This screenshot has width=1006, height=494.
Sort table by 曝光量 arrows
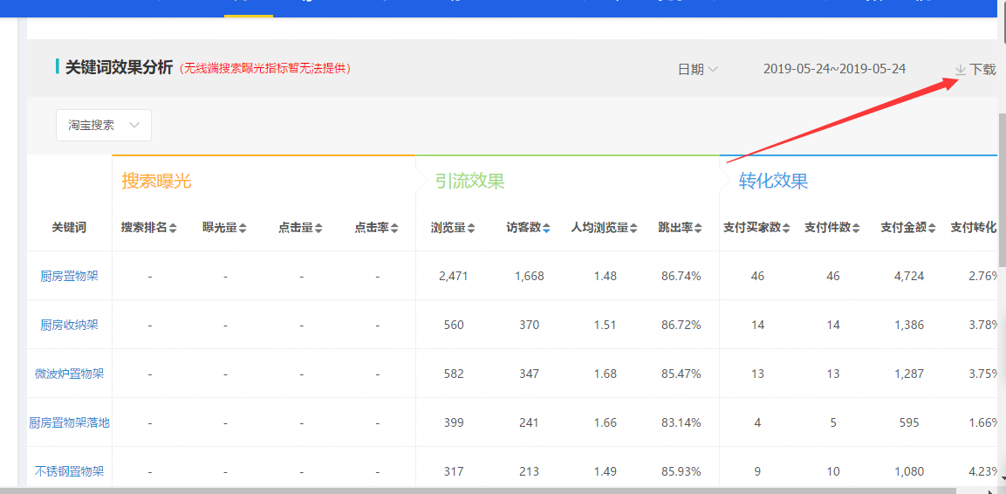click(243, 228)
